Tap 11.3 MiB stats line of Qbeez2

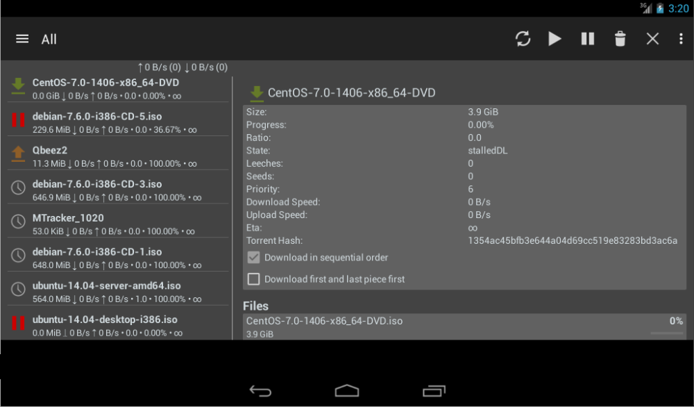point(115,164)
